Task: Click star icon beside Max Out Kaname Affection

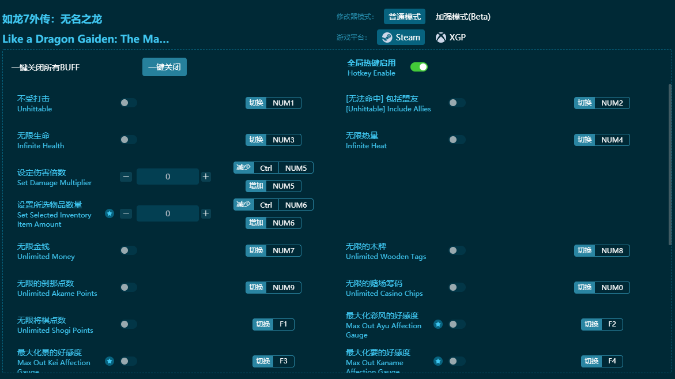Action: coord(438,361)
